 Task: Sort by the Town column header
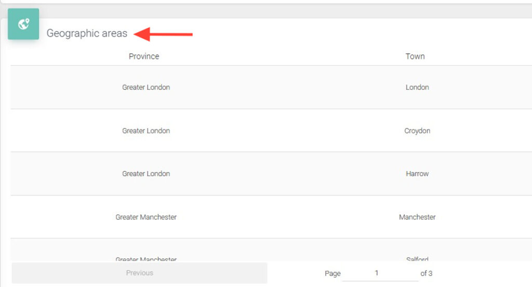pyautogui.click(x=415, y=56)
